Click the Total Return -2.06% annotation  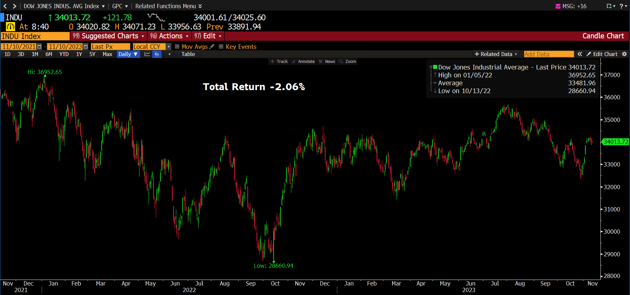tap(254, 87)
